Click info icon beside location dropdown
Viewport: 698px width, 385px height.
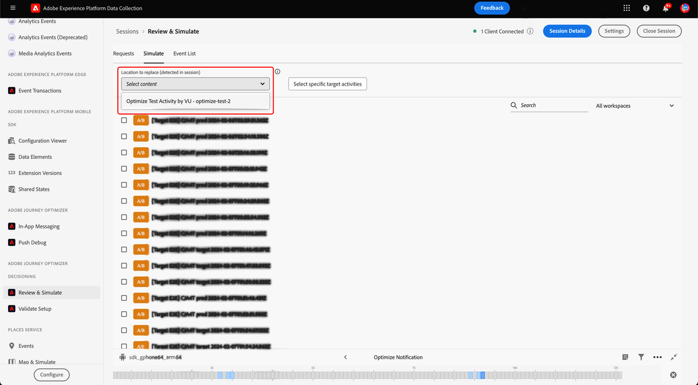pyautogui.click(x=278, y=71)
